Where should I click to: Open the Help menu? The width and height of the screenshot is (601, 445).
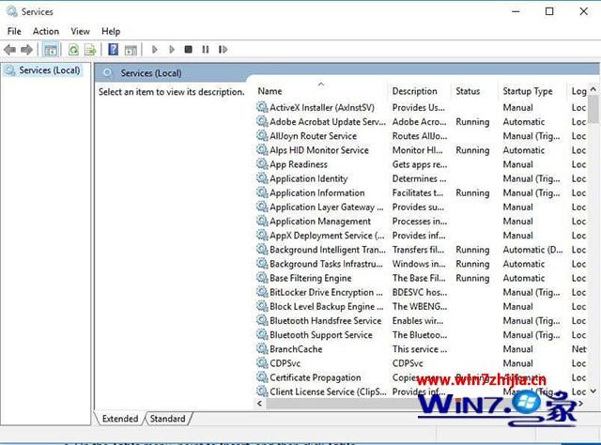tap(111, 31)
